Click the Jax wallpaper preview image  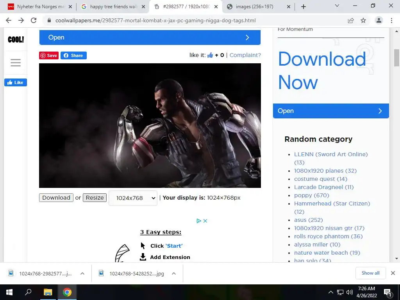(x=150, y=125)
